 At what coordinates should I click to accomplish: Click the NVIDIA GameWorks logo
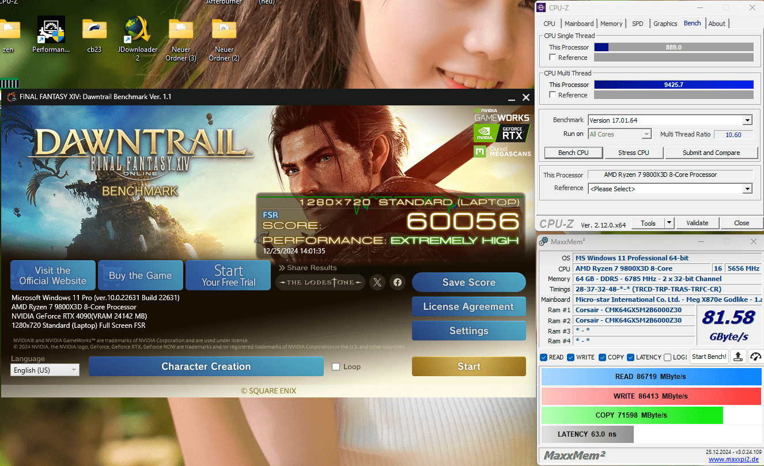[x=501, y=114]
